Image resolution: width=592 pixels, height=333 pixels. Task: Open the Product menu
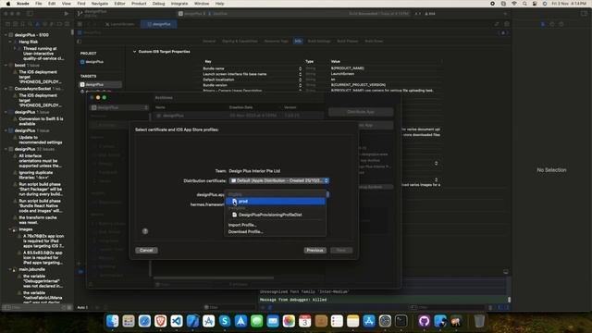(139, 4)
